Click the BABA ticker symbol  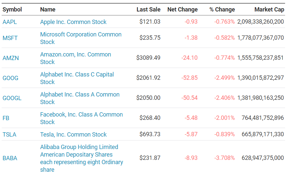(x=10, y=158)
